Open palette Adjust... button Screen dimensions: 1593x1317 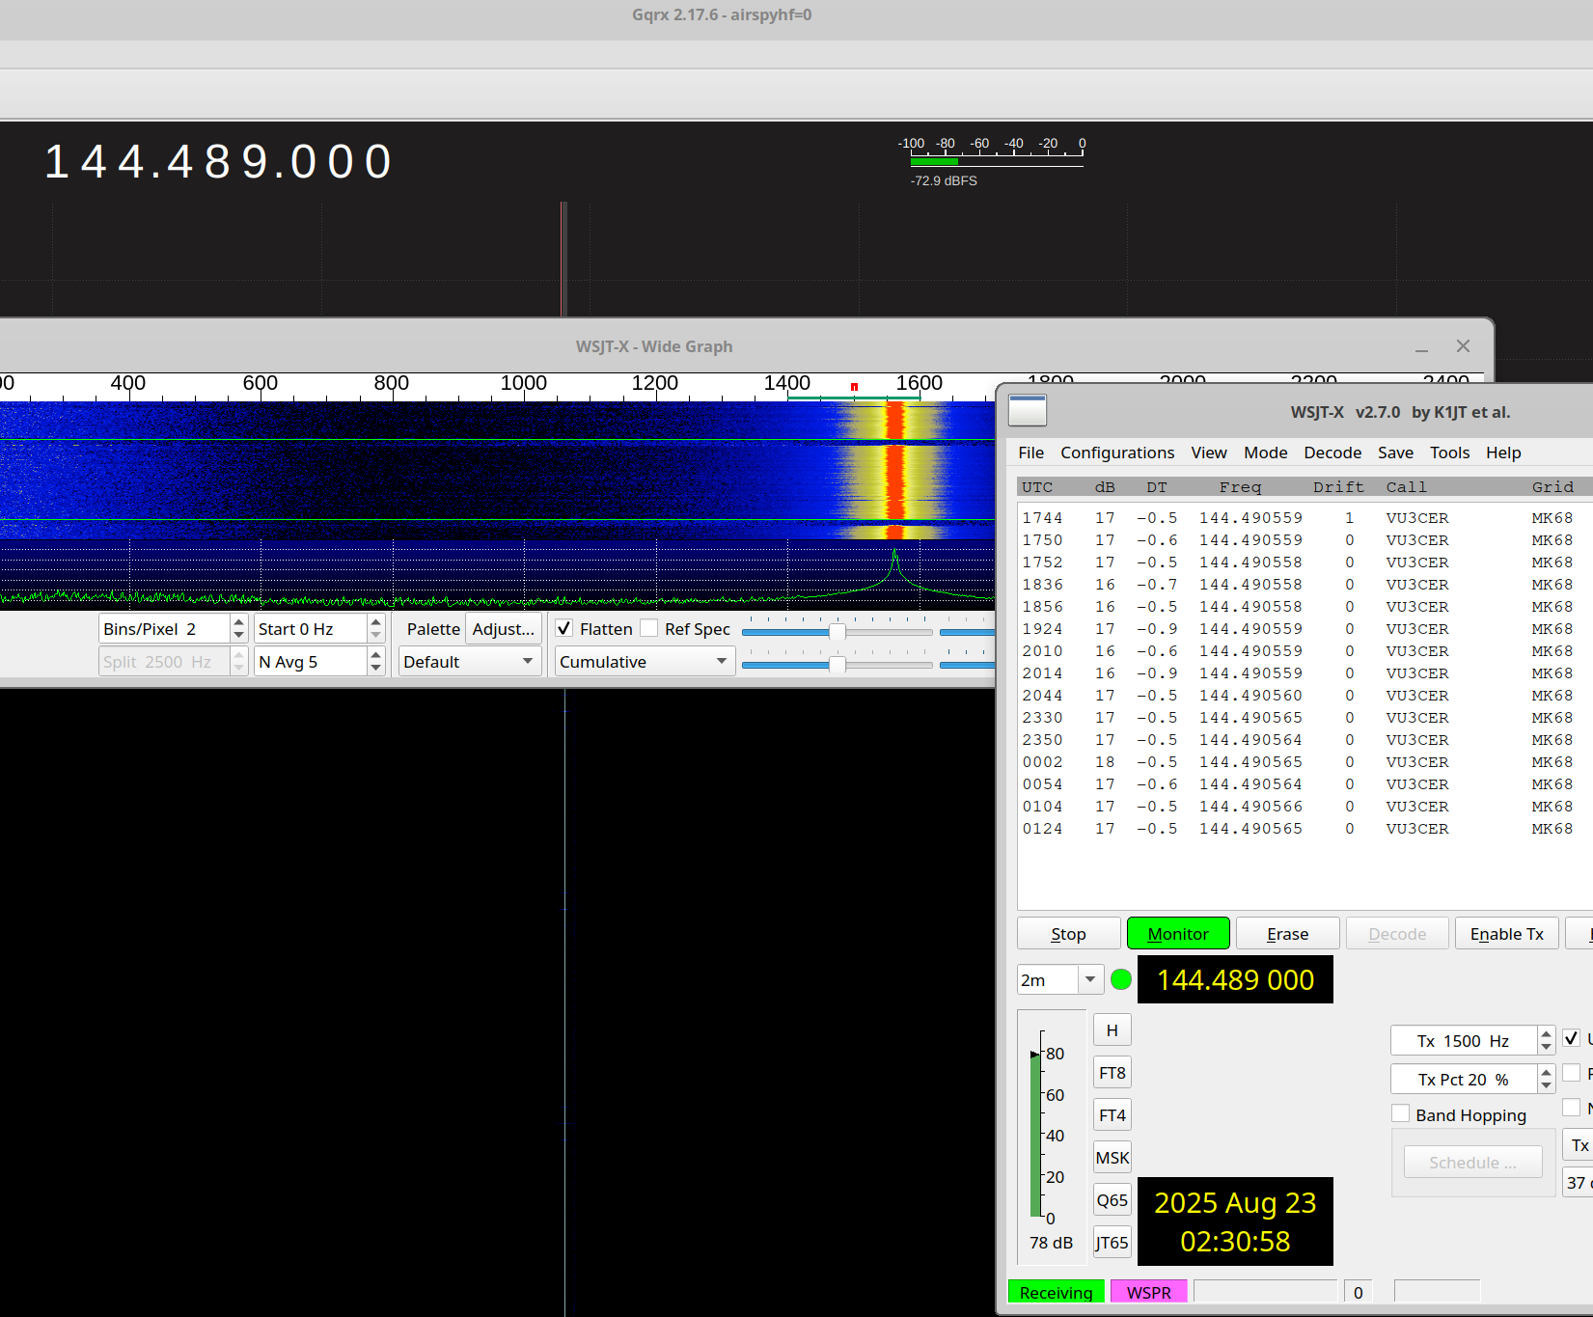coord(503,628)
